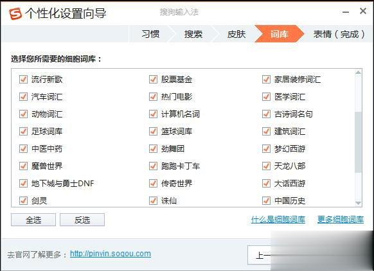Viewport: 374px width, 271px height.
Task: Disable the 篮球词库 dictionary
Action: (153, 131)
